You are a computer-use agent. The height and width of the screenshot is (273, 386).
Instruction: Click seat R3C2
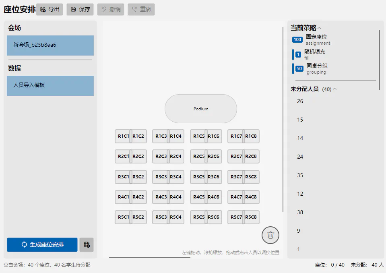click(x=138, y=177)
